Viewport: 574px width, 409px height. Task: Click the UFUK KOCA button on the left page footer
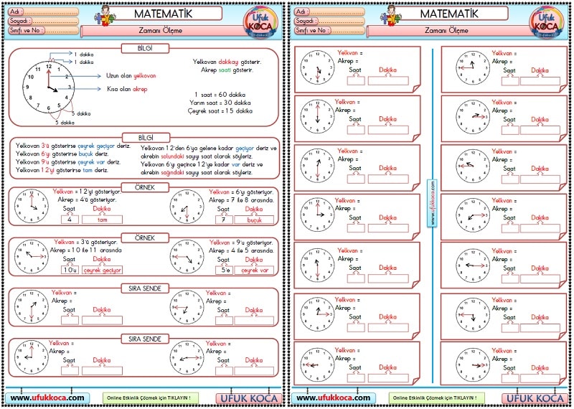pyautogui.click(x=249, y=398)
